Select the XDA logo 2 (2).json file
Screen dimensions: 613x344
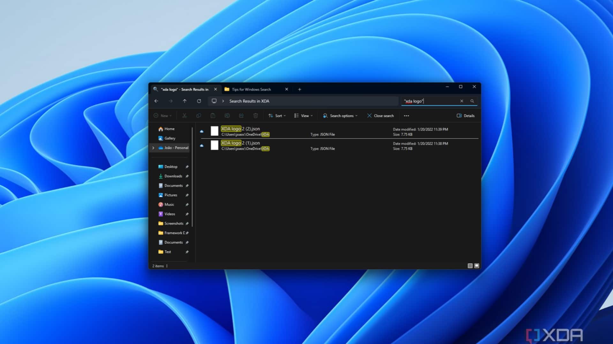(339, 131)
